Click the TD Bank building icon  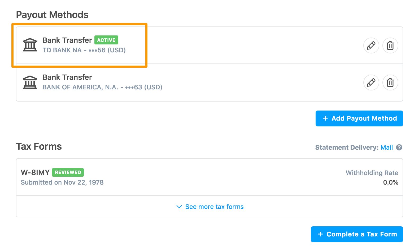(x=30, y=45)
